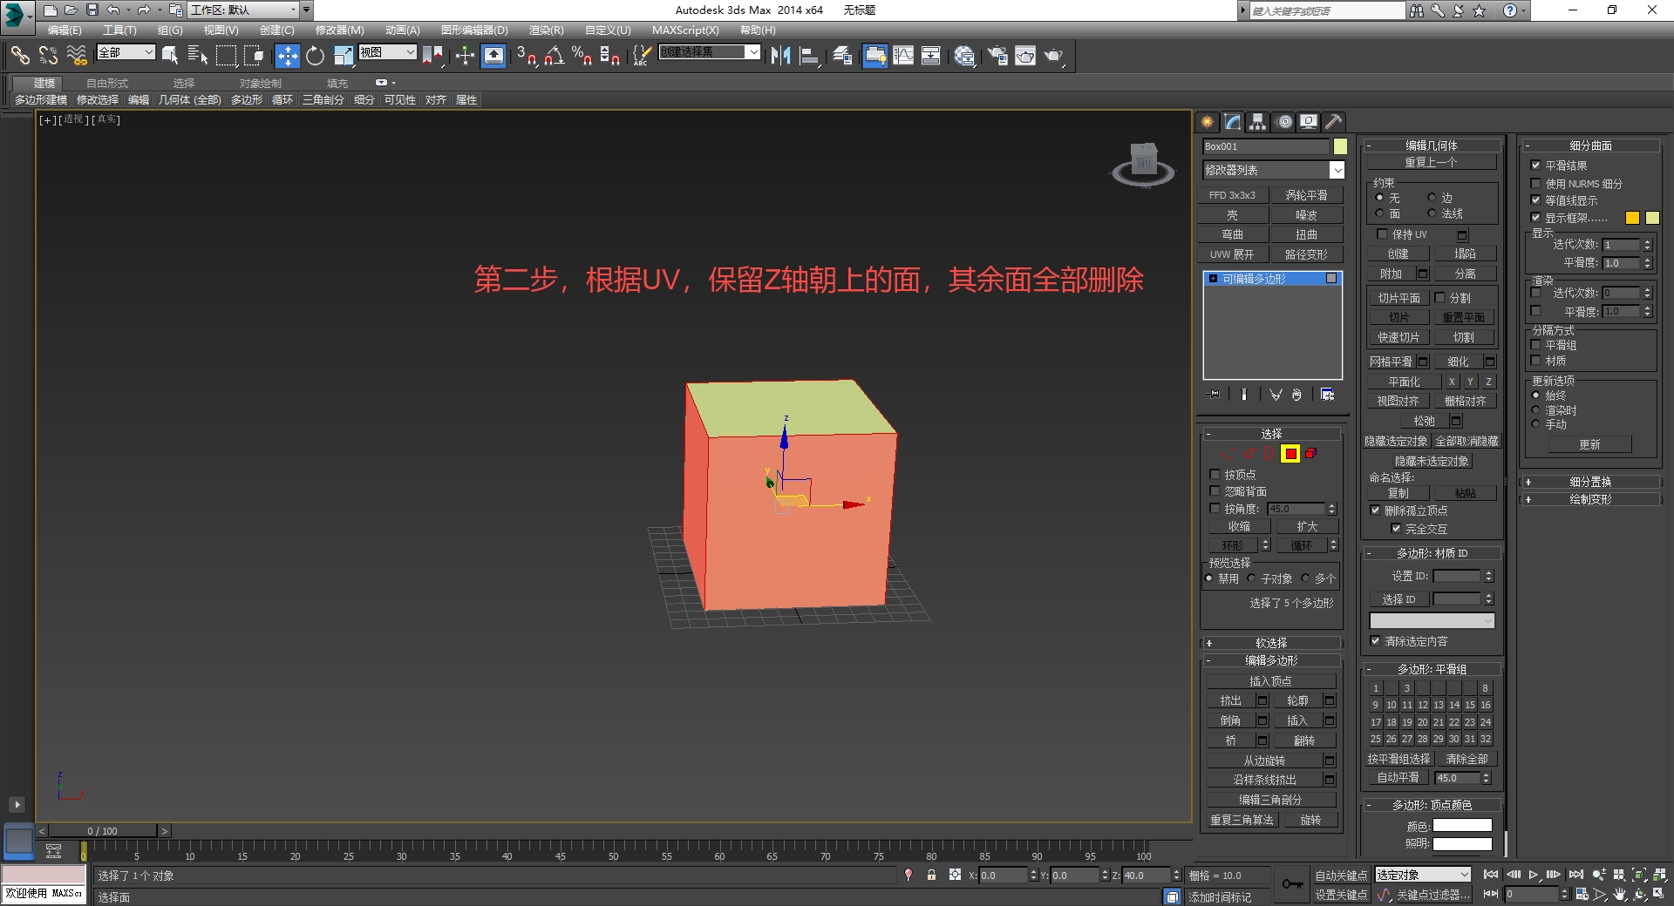Click the 颜色 vertex color swatch

pos(1462,825)
